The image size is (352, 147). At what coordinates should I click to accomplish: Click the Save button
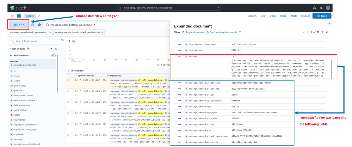click(322, 16)
